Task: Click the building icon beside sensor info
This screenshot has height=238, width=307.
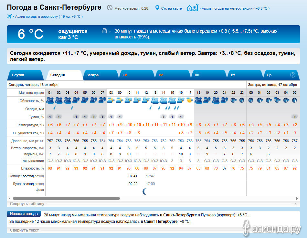Action: coord(104,31)
